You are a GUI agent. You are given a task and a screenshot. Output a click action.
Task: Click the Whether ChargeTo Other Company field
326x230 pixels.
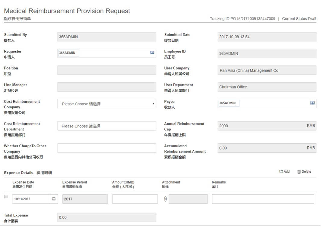click(107, 148)
